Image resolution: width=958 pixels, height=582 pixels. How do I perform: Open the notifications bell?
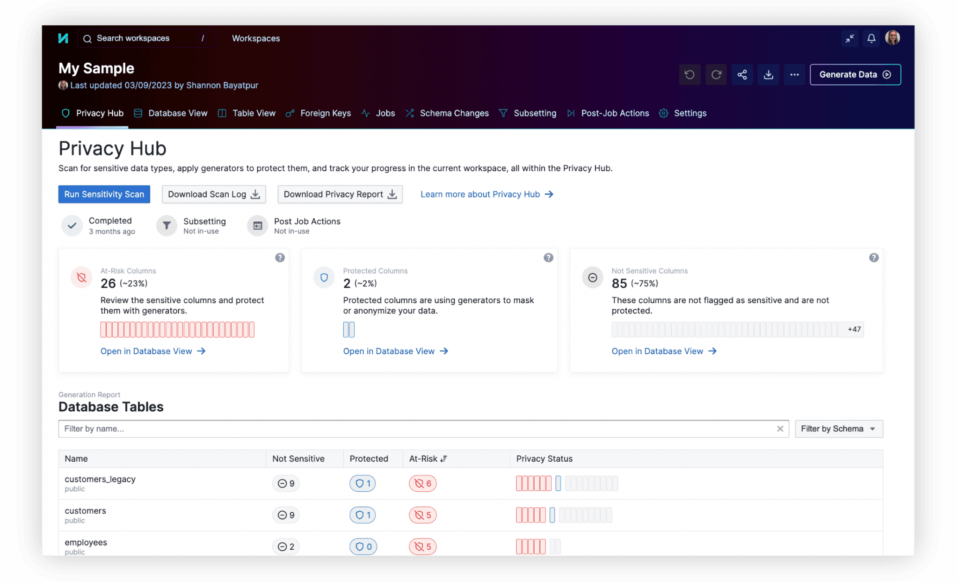tap(871, 38)
